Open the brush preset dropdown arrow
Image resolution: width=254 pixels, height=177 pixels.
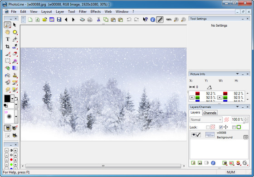click(16, 116)
